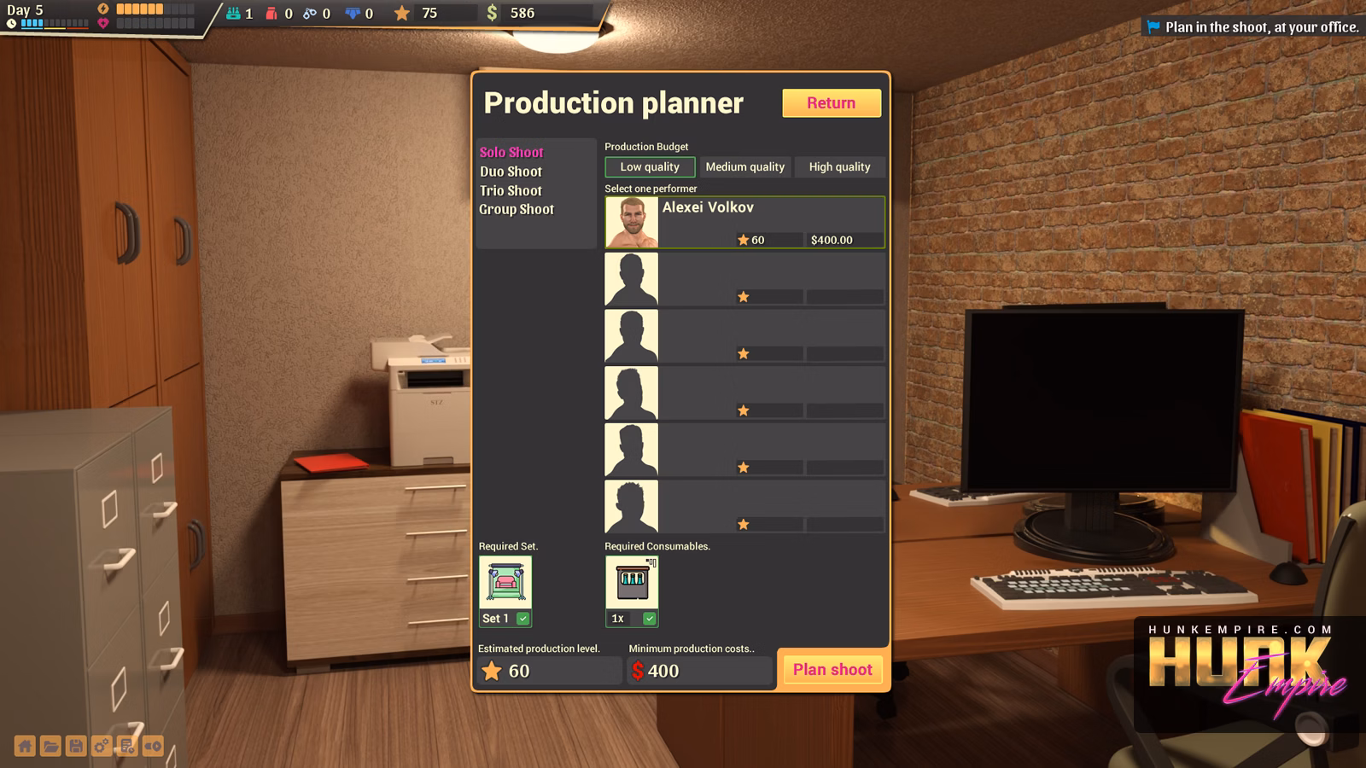Image resolution: width=1366 pixels, height=768 pixels.
Task: Click the skip forward icon in bottom toolbar
Action: [x=153, y=747]
